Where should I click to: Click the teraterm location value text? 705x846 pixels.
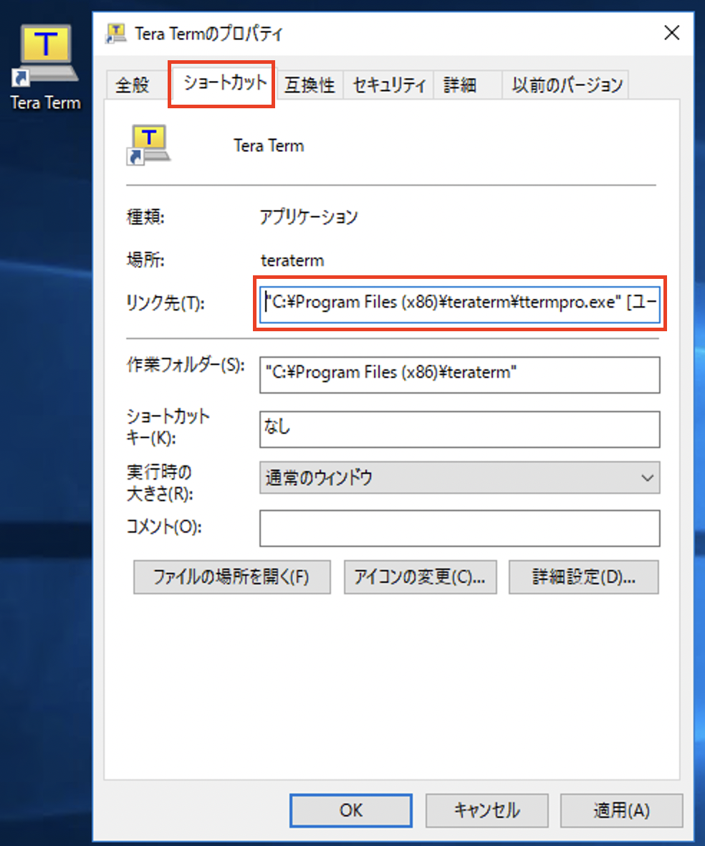pos(292,260)
